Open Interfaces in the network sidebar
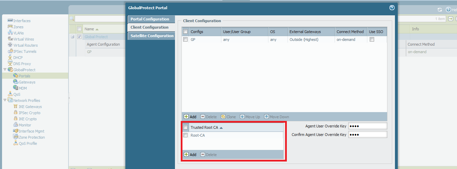This screenshot has width=457, height=169. point(22,21)
